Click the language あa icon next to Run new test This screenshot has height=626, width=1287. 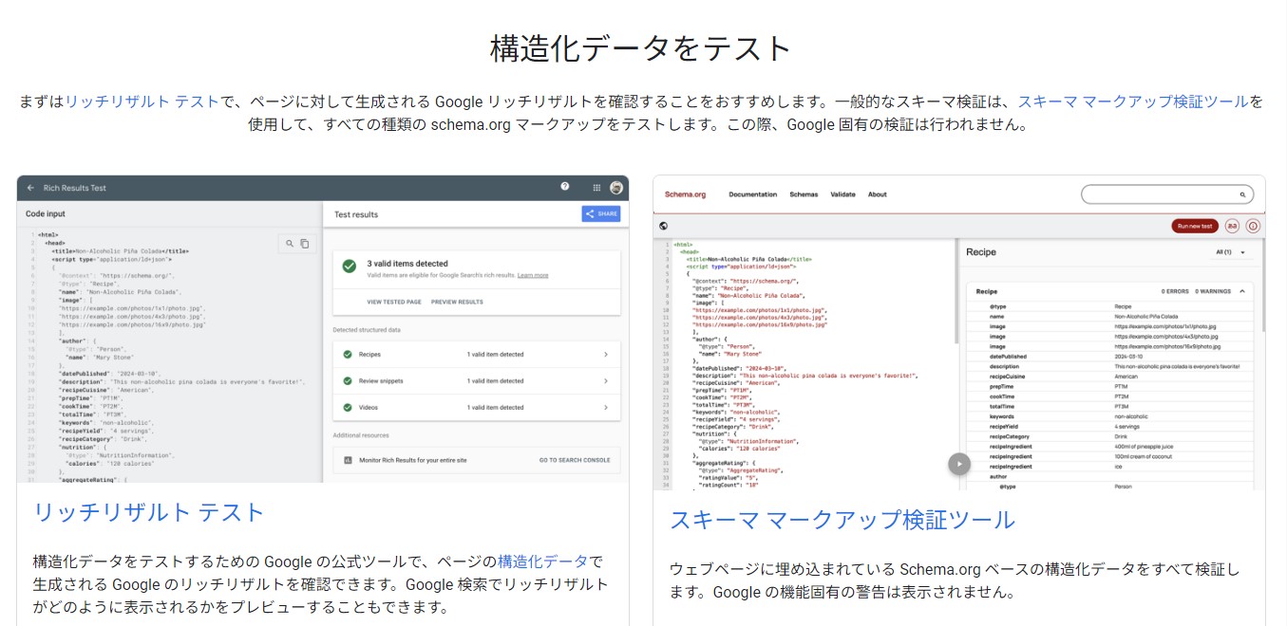click(1232, 226)
